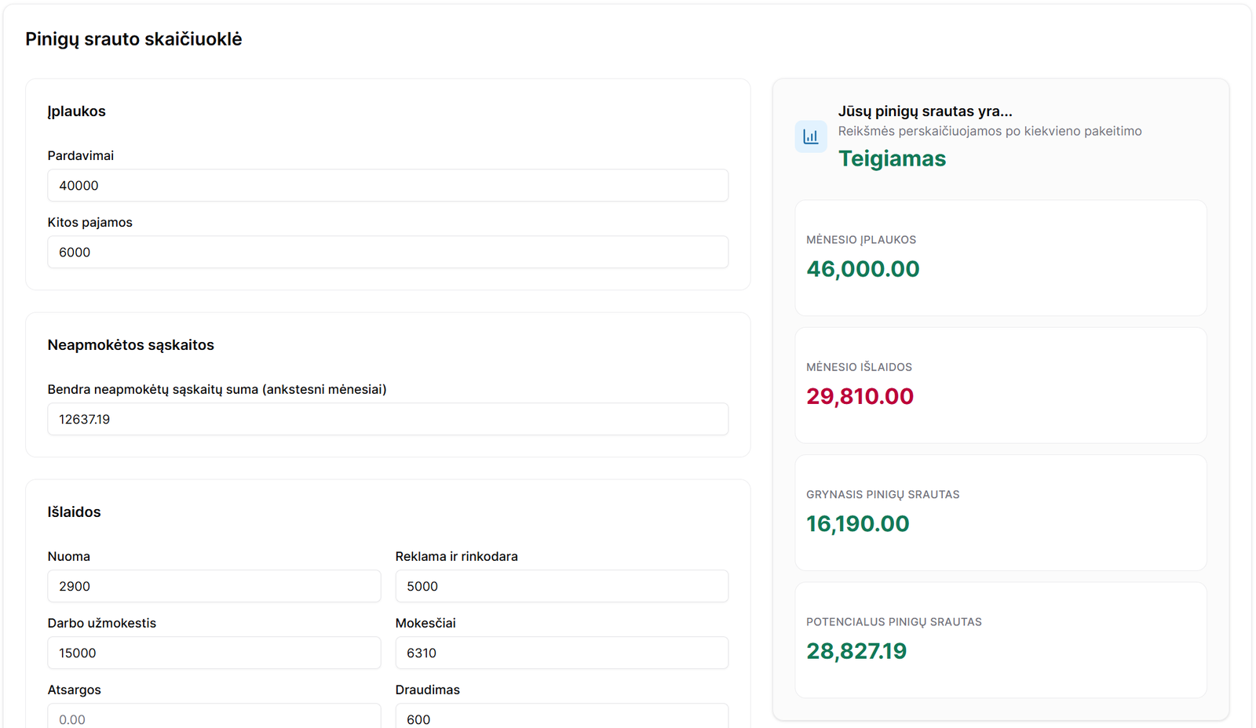The image size is (1256, 728).
Task: Focus the Draudimas input field
Action: coord(561,717)
